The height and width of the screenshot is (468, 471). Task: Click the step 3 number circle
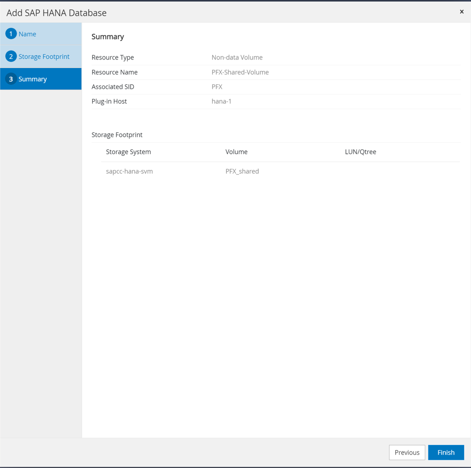click(11, 79)
